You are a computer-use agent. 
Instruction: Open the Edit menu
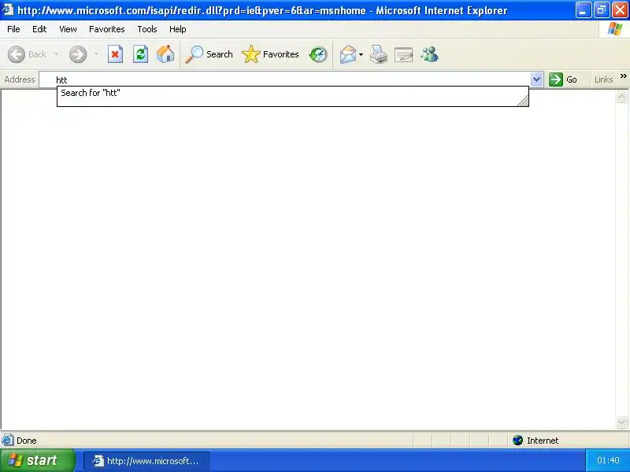39,29
